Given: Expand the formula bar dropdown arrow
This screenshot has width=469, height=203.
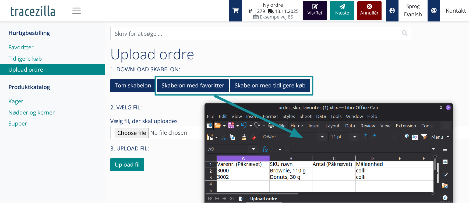Looking at the screenshot, I should [433, 149].
